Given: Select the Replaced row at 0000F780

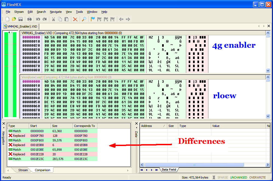Looking at the screenshot, I should [52, 136].
